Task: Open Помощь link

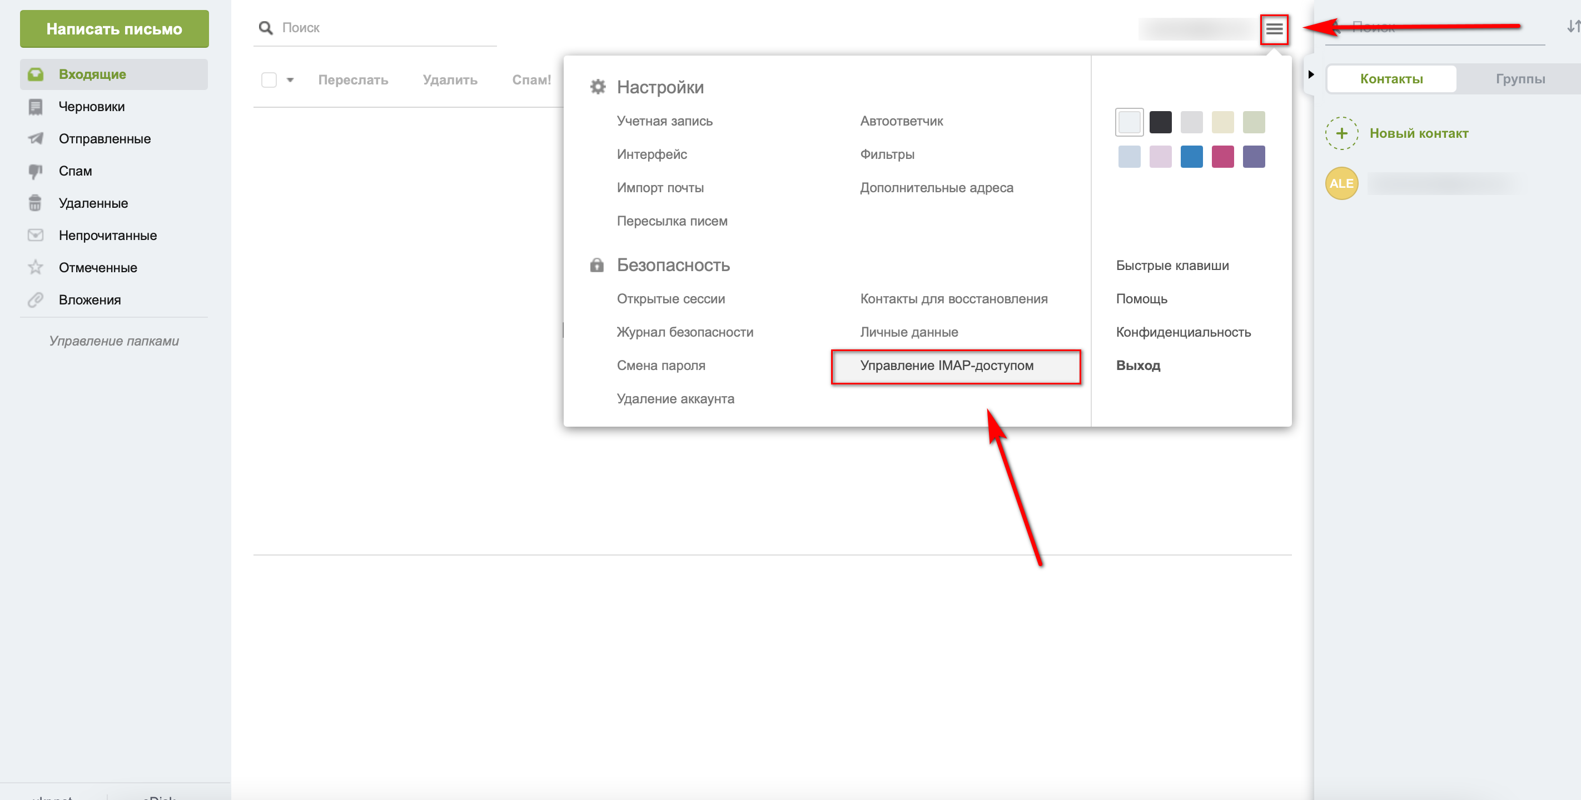Action: pyautogui.click(x=1141, y=299)
